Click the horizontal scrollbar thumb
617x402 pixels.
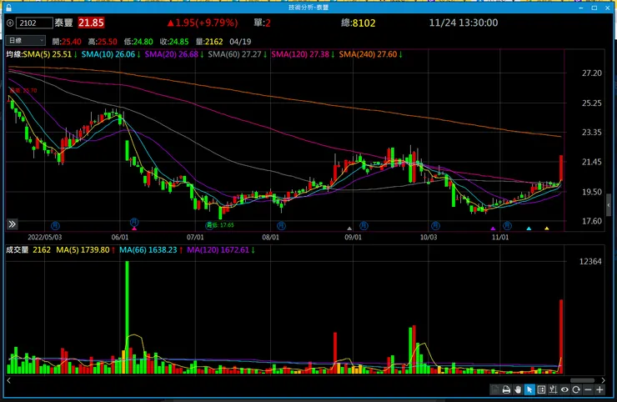[582, 380]
